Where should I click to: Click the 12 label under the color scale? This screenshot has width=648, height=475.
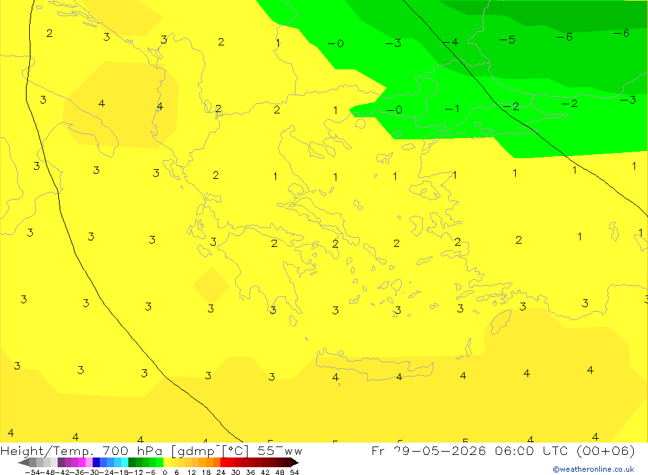[x=192, y=472]
